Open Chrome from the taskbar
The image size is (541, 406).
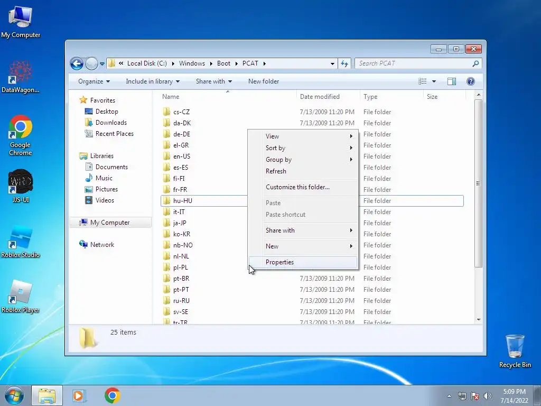tap(112, 395)
